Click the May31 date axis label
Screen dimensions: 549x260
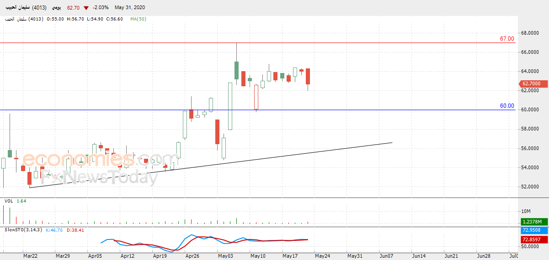pyautogui.click(x=355, y=256)
